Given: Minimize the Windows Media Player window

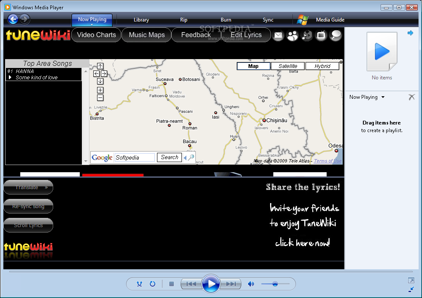Looking at the screenshot, I should 386,8.
